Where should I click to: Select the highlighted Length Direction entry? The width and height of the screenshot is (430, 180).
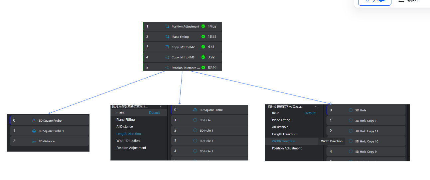point(129,134)
